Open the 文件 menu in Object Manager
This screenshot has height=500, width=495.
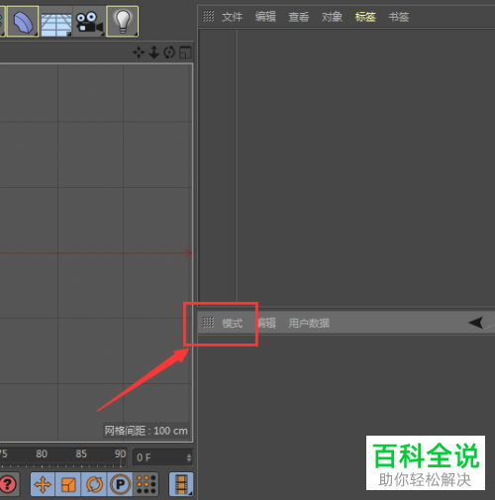tap(232, 17)
